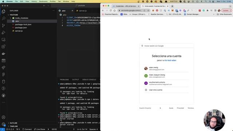Image resolution: width=233 pixels, height=131 pixels.
Task: Open Explorer more actions ellipsis
Action: click(54, 11)
